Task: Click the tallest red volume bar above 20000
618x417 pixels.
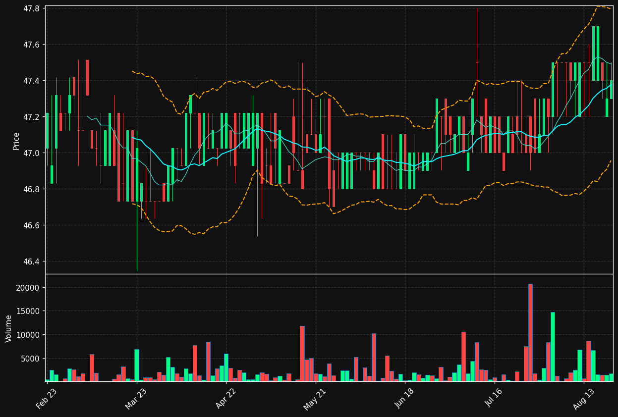Action: tap(530, 332)
